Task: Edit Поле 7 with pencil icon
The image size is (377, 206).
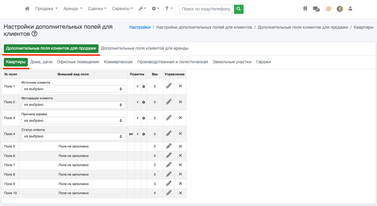Action: (169, 165)
